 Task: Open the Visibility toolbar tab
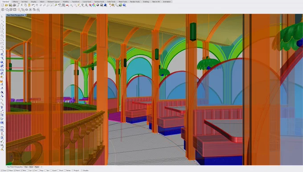66,2
